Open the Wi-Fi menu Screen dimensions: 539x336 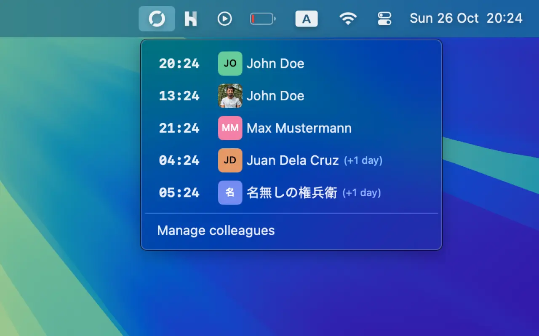[348, 18]
